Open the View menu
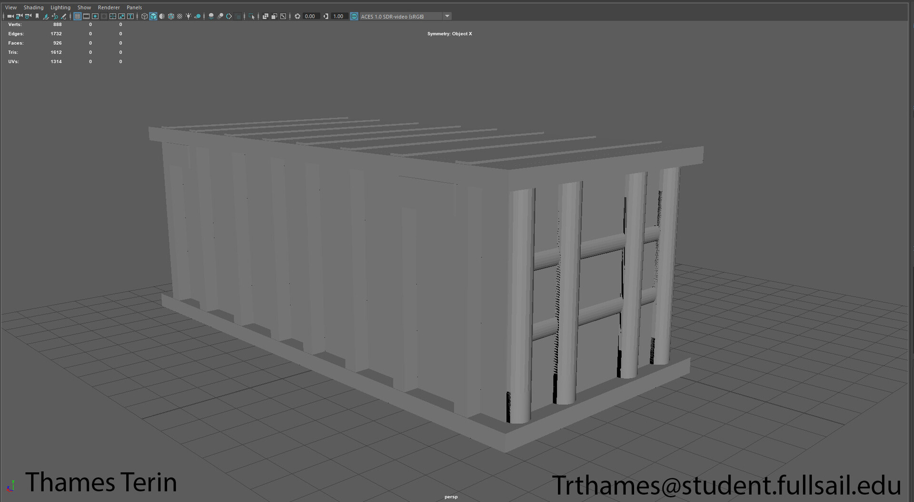 click(x=10, y=8)
